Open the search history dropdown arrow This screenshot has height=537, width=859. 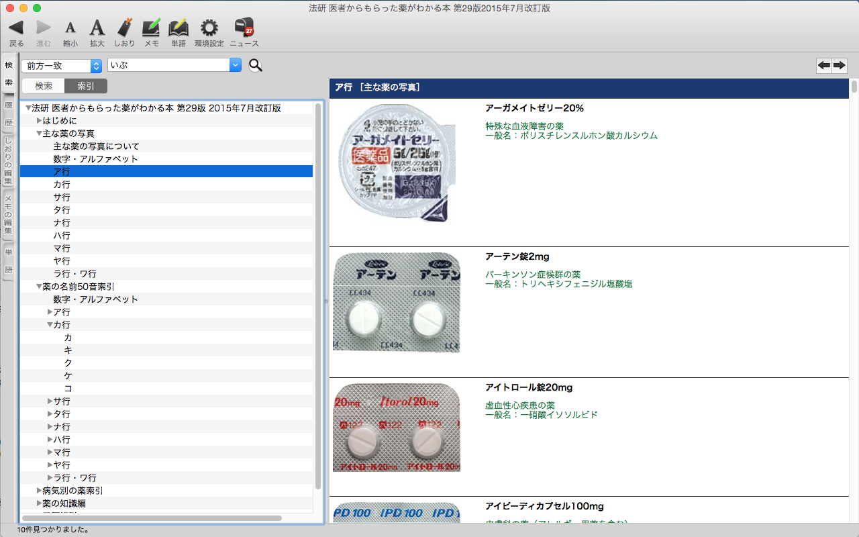tap(235, 65)
